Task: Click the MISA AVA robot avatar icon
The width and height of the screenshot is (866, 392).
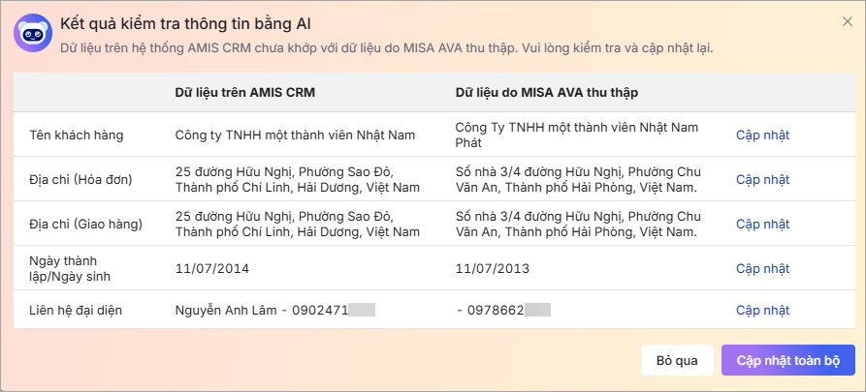Action: click(x=33, y=33)
